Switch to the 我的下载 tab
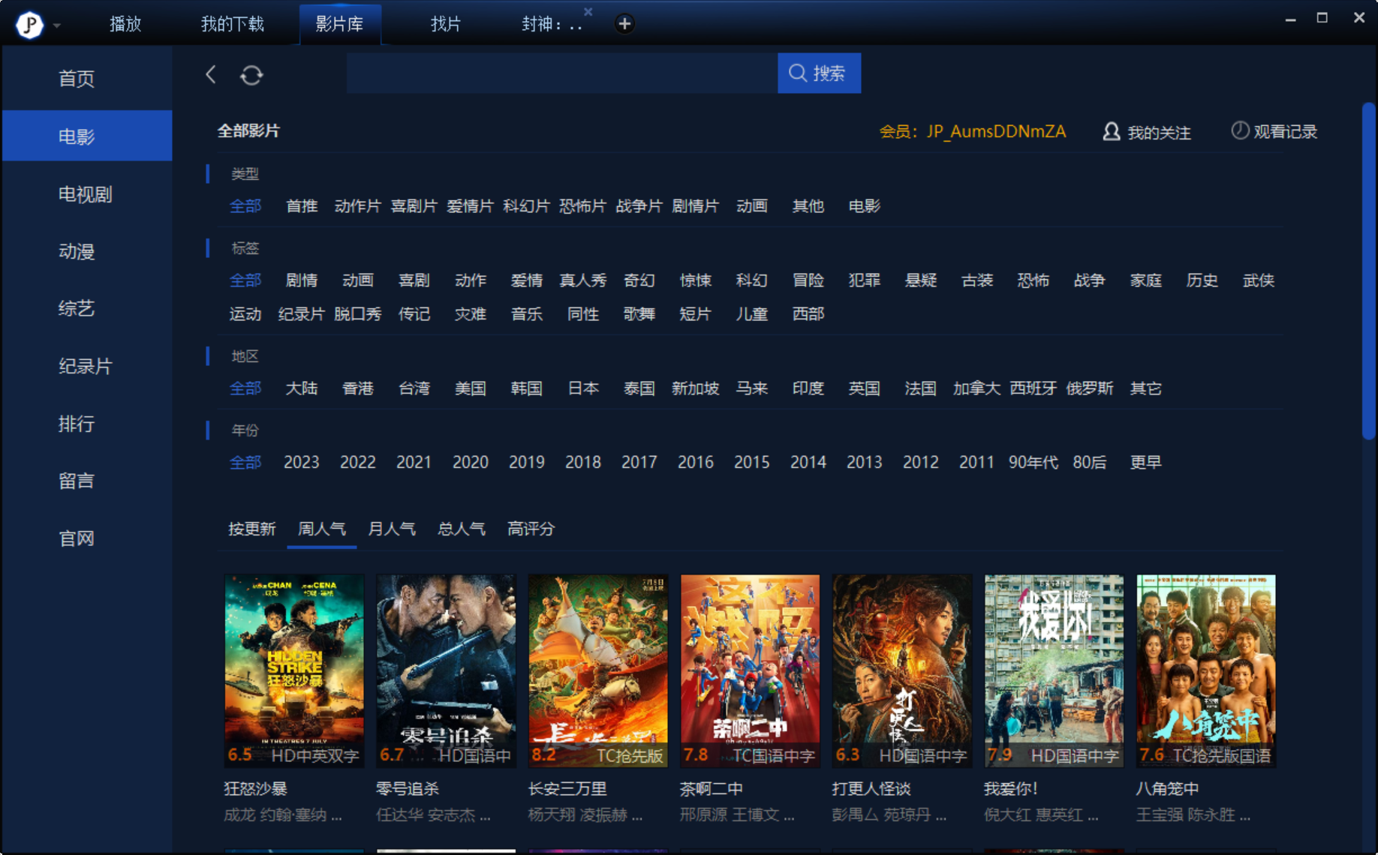The height and width of the screenshot is (855, 1378). pos(233,24)
